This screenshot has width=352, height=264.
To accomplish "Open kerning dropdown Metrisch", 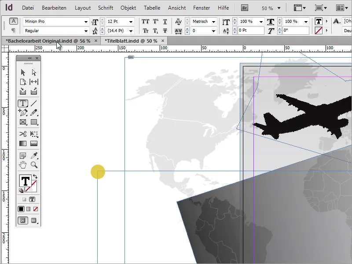I will (x=214, y=22).
